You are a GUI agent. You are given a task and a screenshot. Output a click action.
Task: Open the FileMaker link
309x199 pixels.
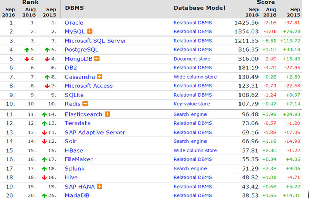(x=79, y=159)
